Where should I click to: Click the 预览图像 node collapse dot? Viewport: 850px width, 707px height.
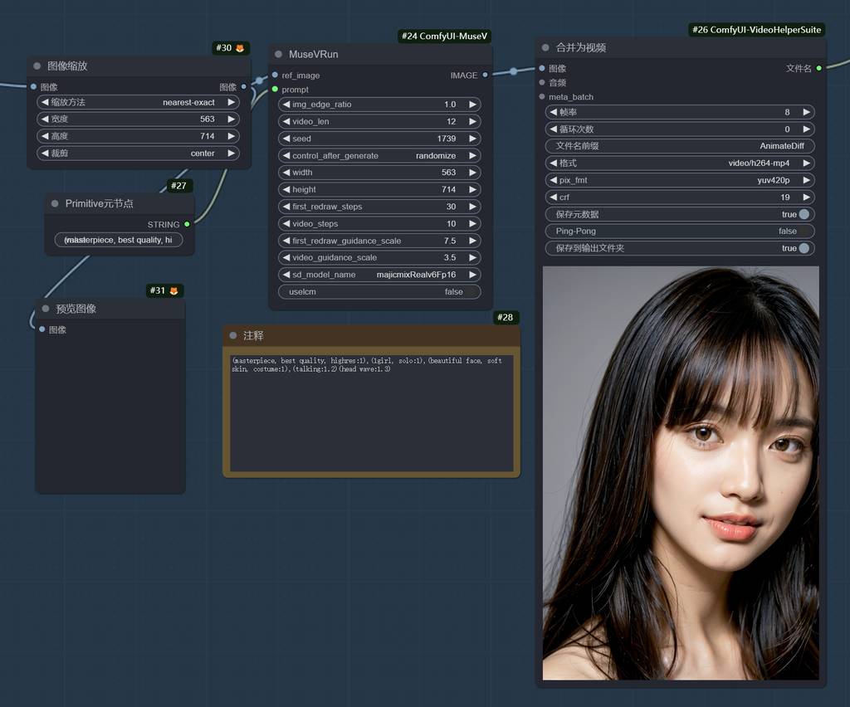click(46, 309)
